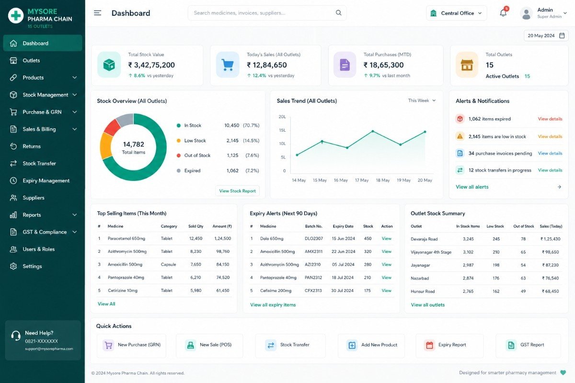Screen dimensions: 575x383
Task: Click View all expiry items link
Action: coord(273,304)
